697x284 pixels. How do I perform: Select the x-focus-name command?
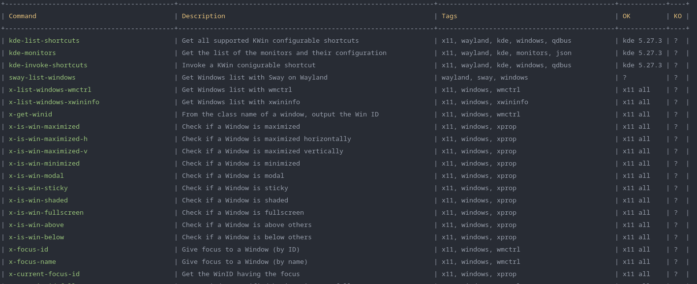pos(32,262)
